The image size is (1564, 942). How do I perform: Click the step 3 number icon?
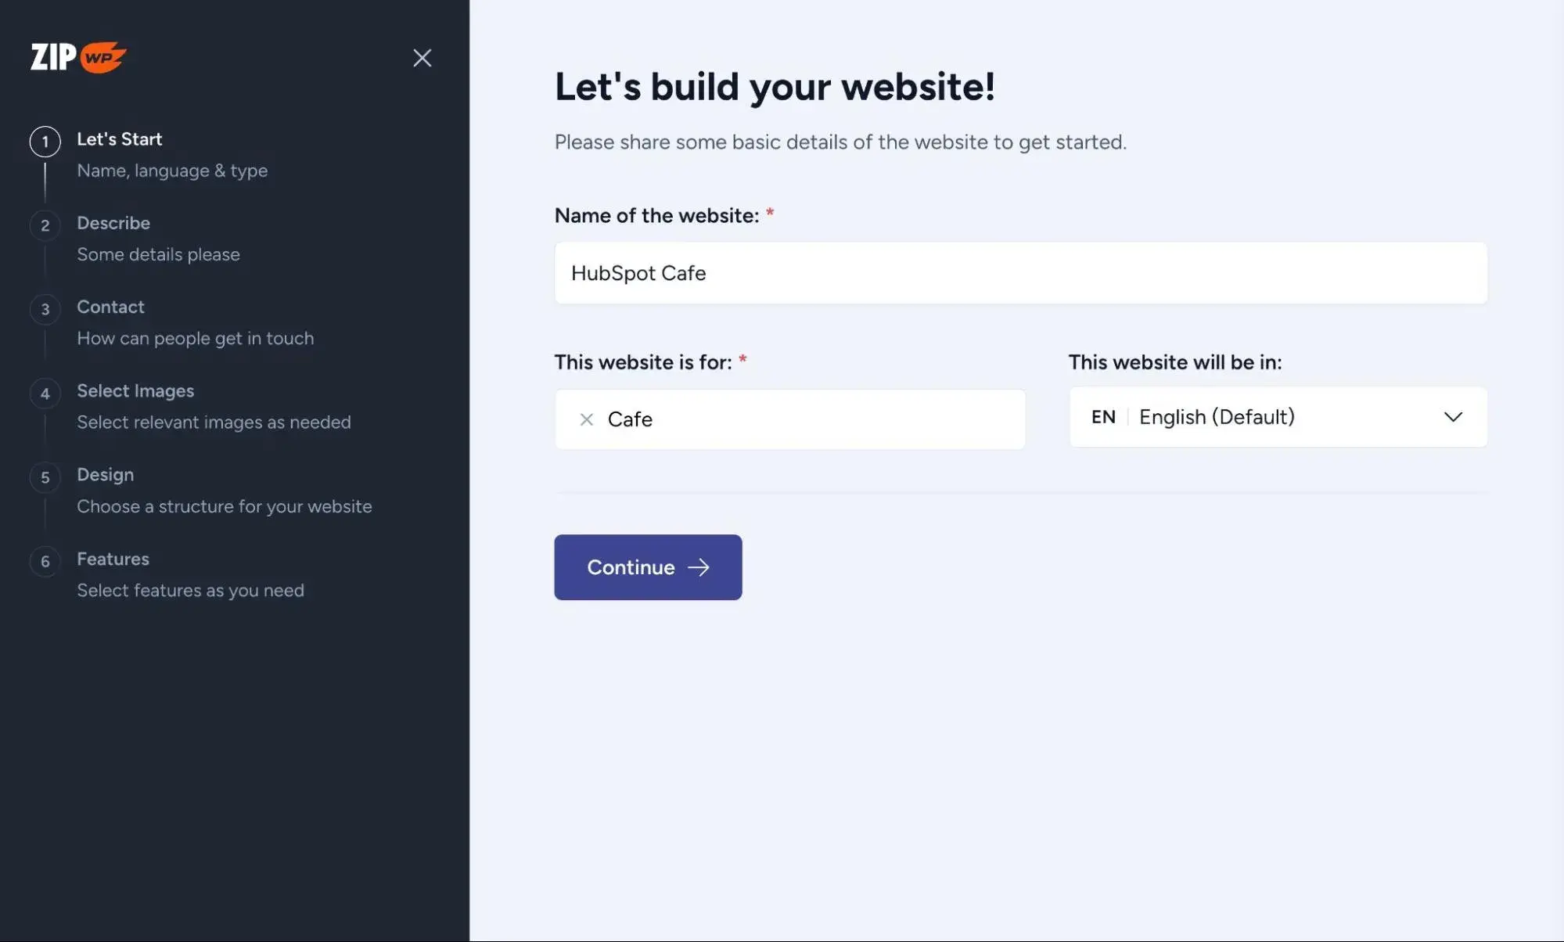pos(45,309)
